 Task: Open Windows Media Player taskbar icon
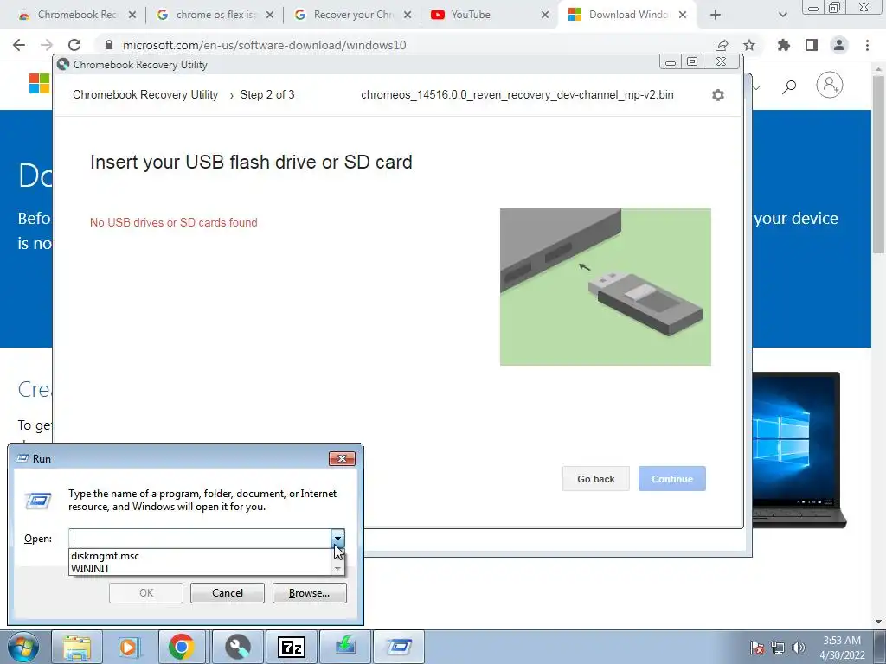(128, 647)
